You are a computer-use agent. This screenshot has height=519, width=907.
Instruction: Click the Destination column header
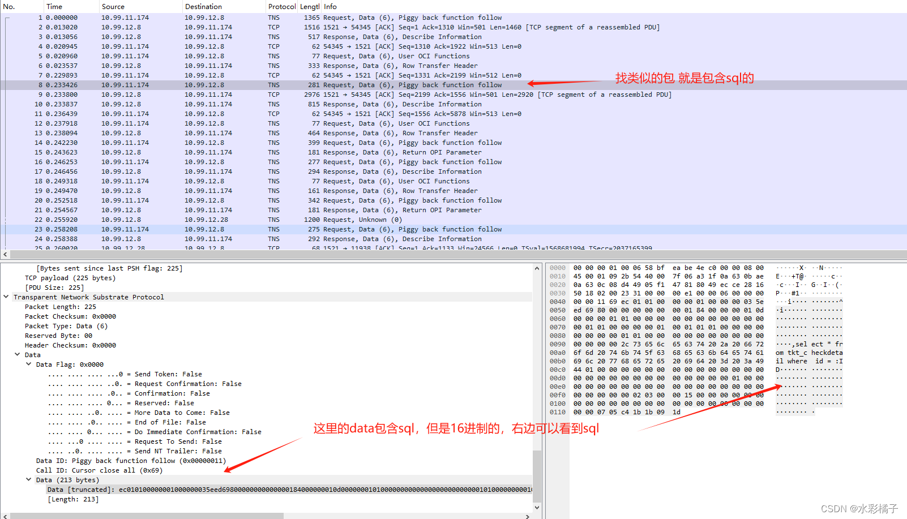223,6
